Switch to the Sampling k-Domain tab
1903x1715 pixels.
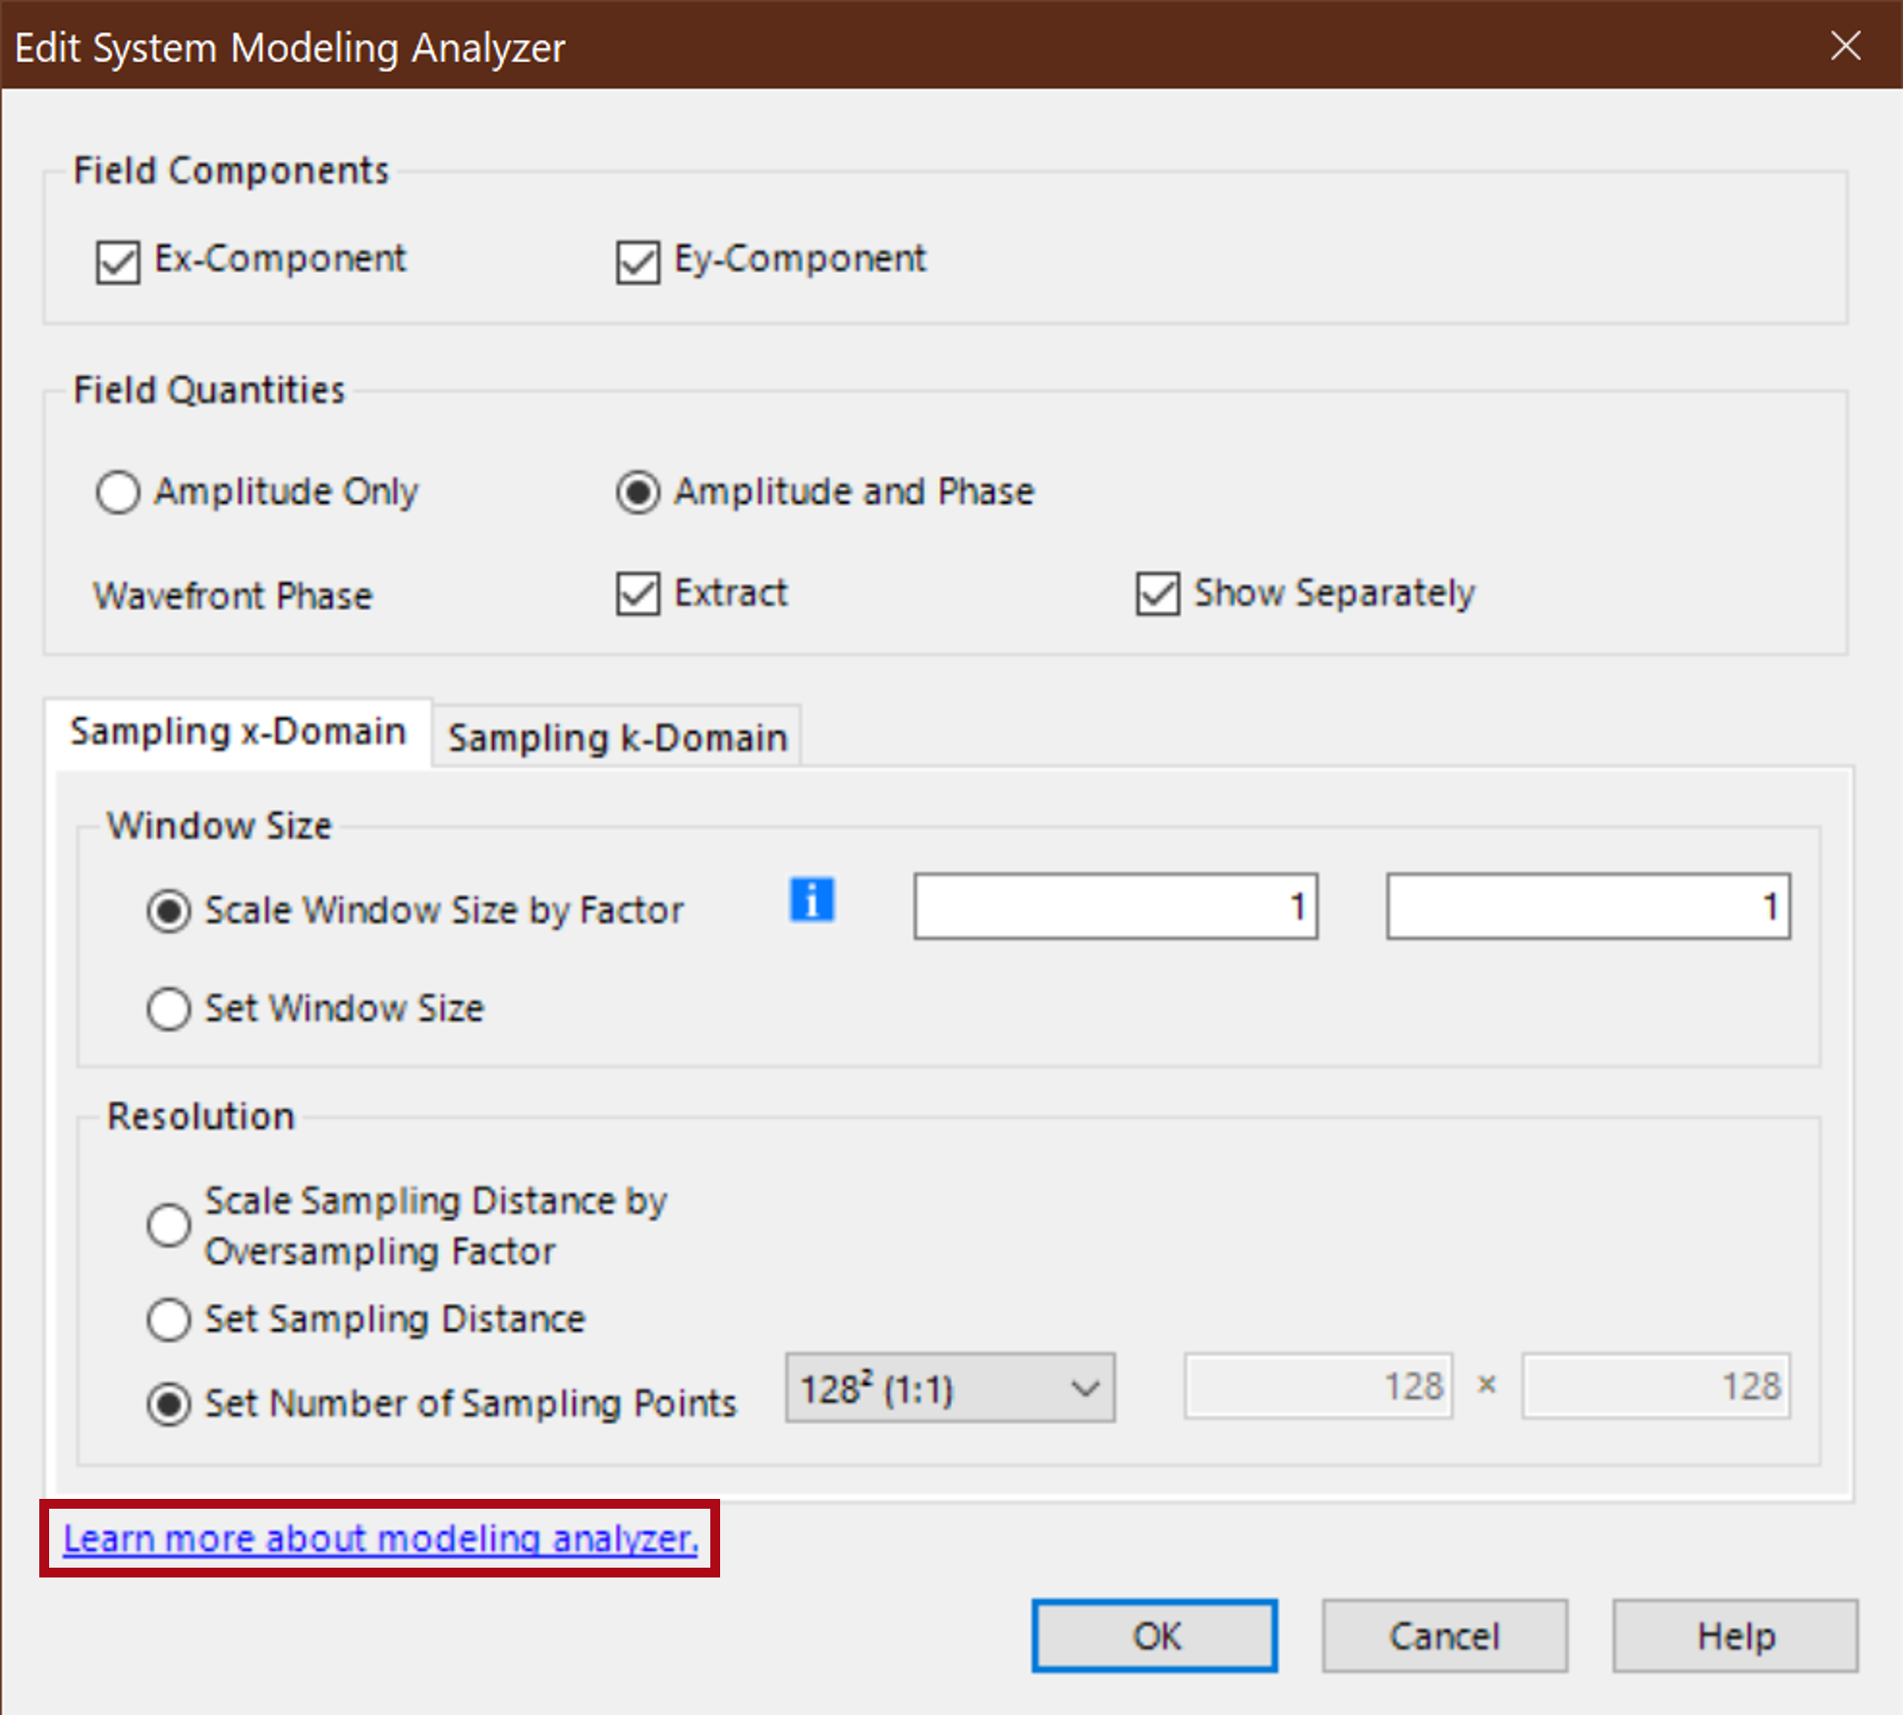tap(618, 738)
